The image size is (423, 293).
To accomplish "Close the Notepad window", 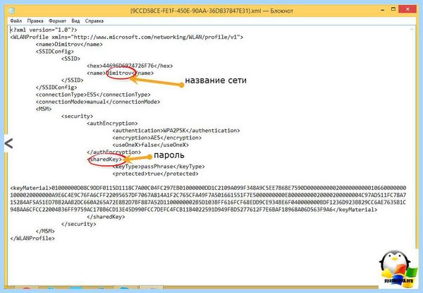I will click(x=407, y=9).
